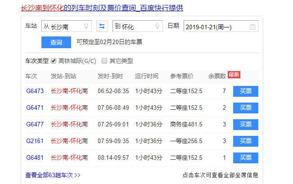Expand all trains via 查看全部63趟车次
The height and width of the screenshot is (184, 293).
[53, 175]
